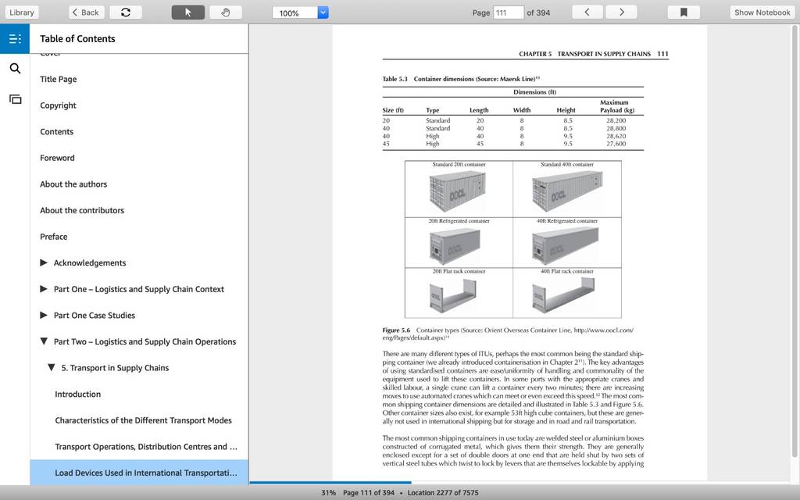Viewport: 800px width, 500px height.
Task: Click 40ft Refrigerated container image
Action: click(566, 245)
